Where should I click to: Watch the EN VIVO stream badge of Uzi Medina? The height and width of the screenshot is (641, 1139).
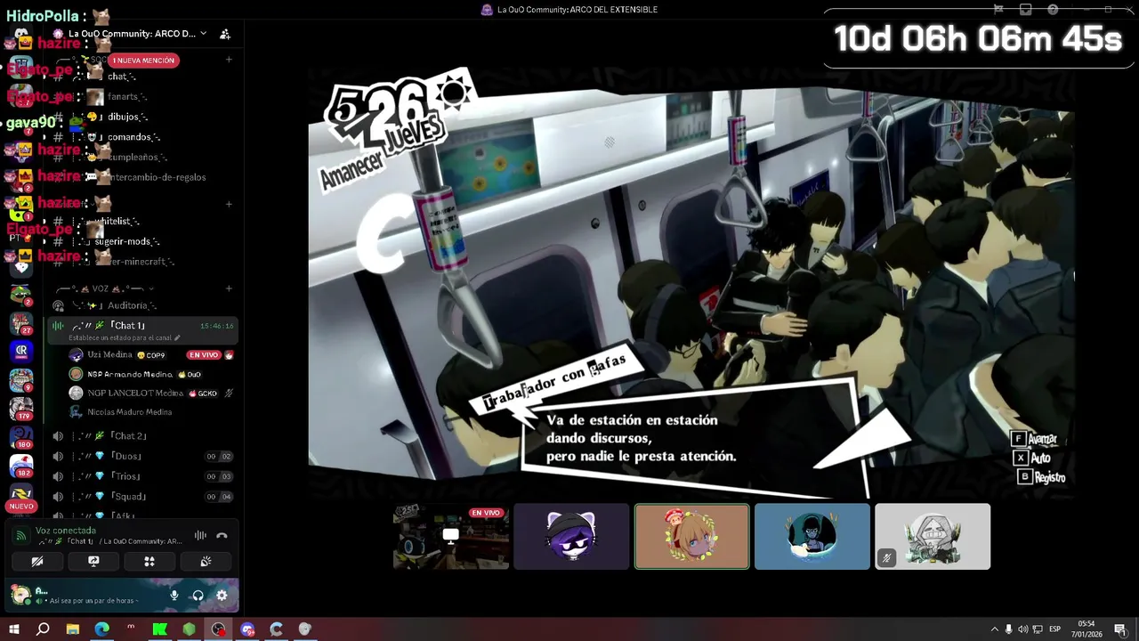coord(204,354)
